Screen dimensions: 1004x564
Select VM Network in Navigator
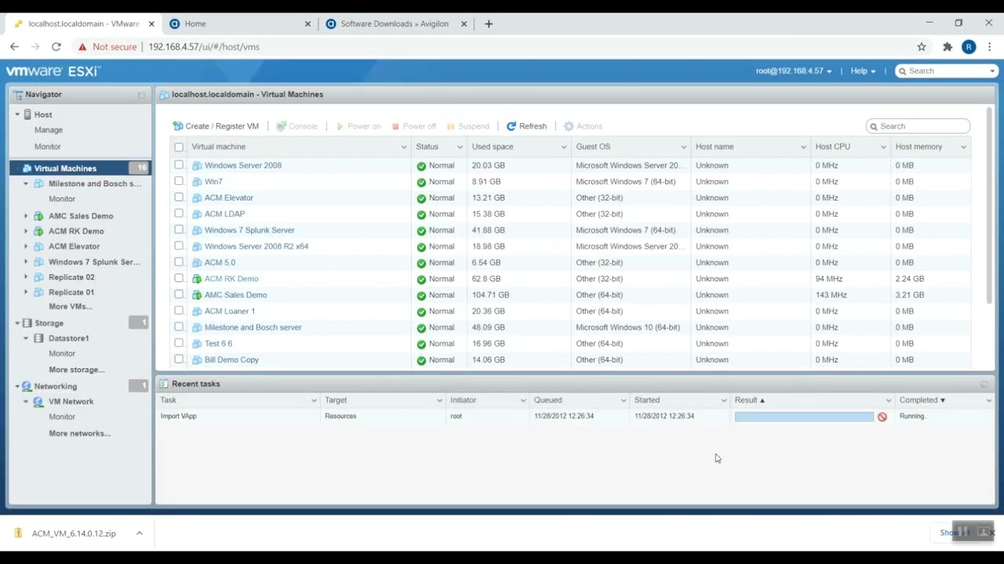click(71, 402)
